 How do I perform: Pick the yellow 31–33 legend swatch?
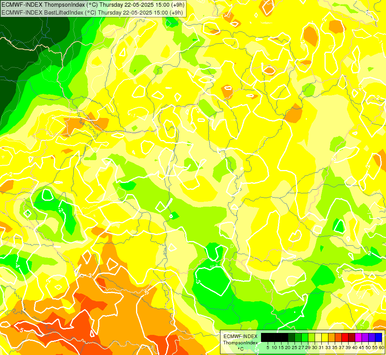click(x=325, y=337)
